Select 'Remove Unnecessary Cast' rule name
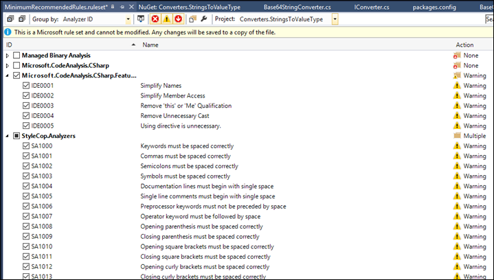The image size is (494, 280). coord(175,116)
